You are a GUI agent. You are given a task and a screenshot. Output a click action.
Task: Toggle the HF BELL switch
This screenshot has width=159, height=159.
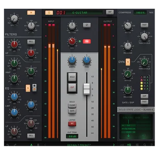(31, 42)
